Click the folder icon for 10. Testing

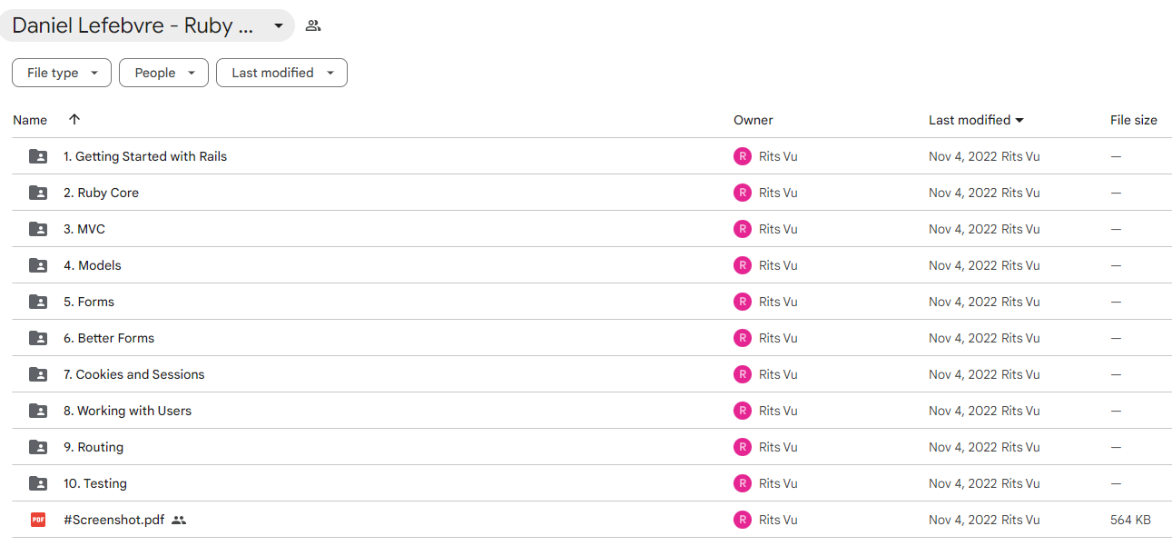coord(38,483)
